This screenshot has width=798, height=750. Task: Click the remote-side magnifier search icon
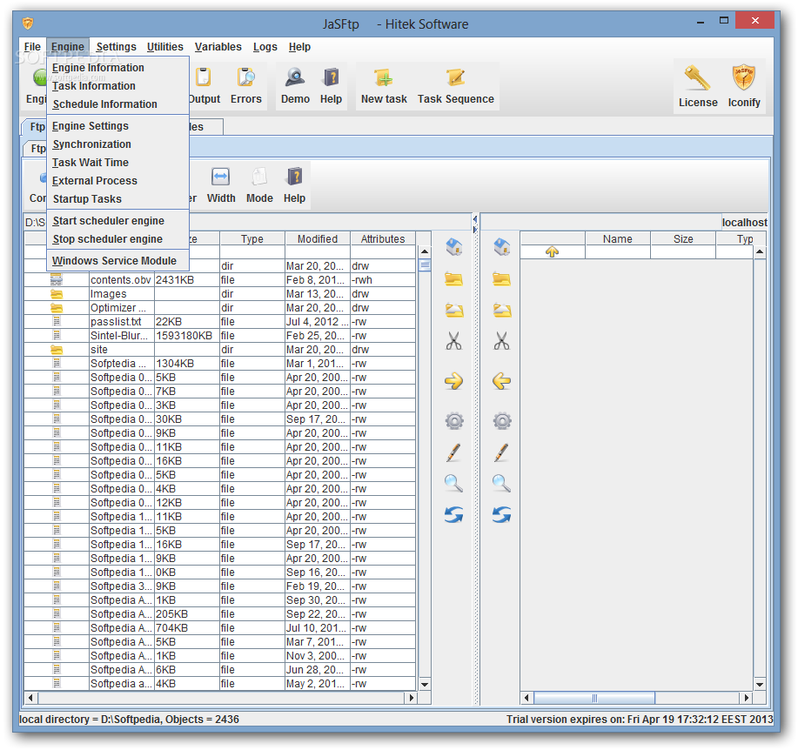pos(501,483)
